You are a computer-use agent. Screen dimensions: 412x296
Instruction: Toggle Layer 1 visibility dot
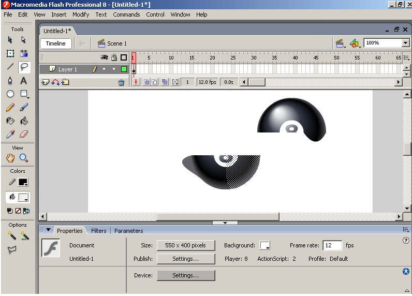104,69
